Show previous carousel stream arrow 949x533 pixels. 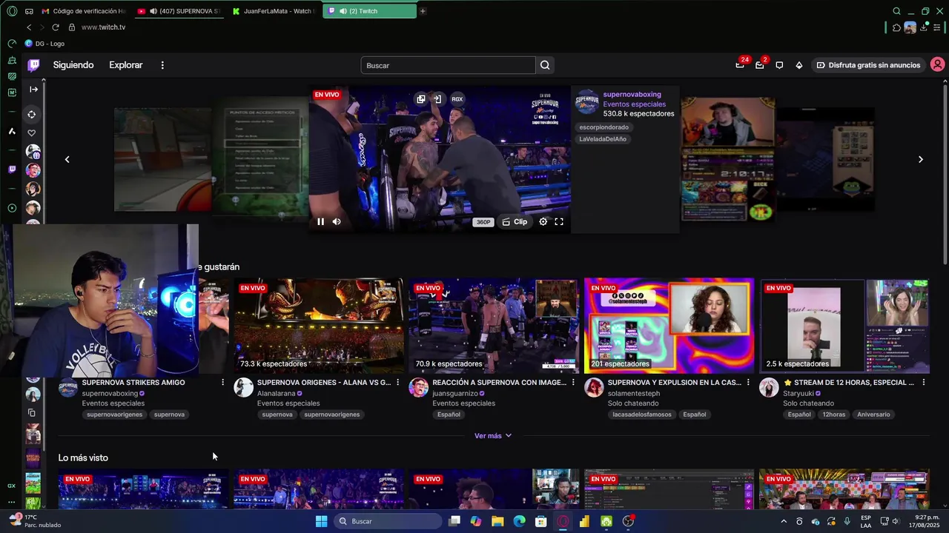[67, 159]
